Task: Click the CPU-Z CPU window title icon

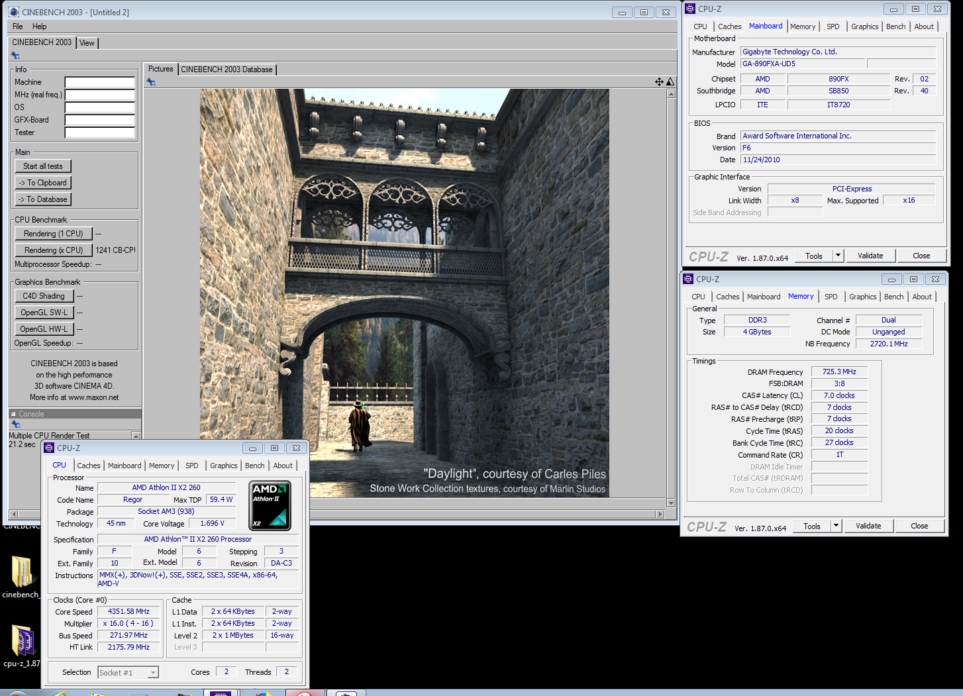Action: click(48, 448)
